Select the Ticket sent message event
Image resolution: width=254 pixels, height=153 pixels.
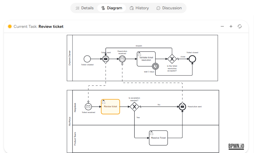[x=106, y=59]
